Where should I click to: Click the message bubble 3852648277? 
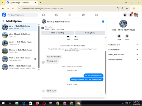tap(51, 91)
